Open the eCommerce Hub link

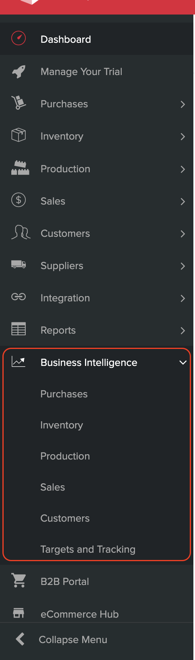80,614
